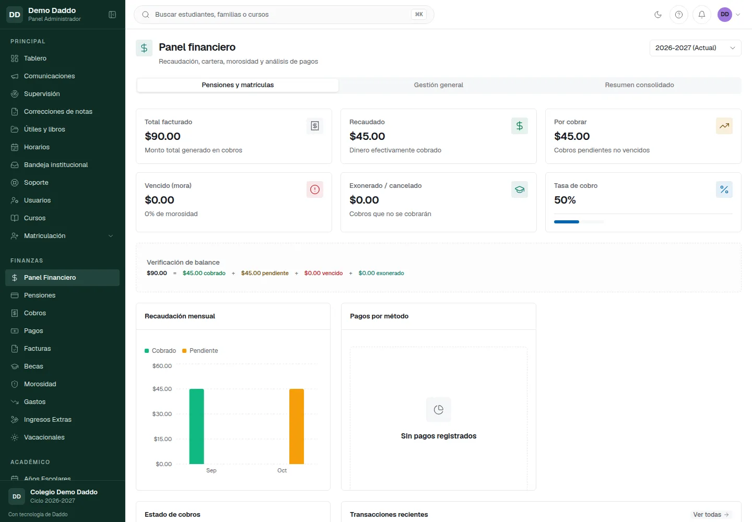Open Facturas page
The width and height of the screenshot is (752, 522).
(x=63, y=349)
